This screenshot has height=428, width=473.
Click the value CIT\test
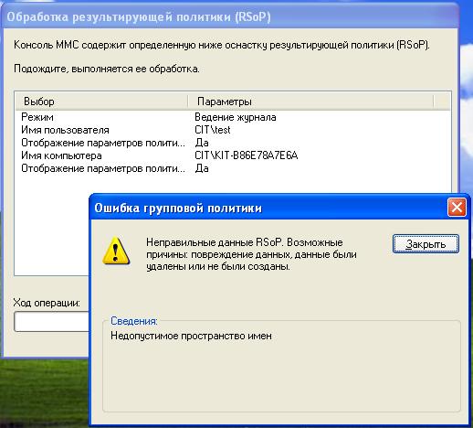[x=213, y=130]
